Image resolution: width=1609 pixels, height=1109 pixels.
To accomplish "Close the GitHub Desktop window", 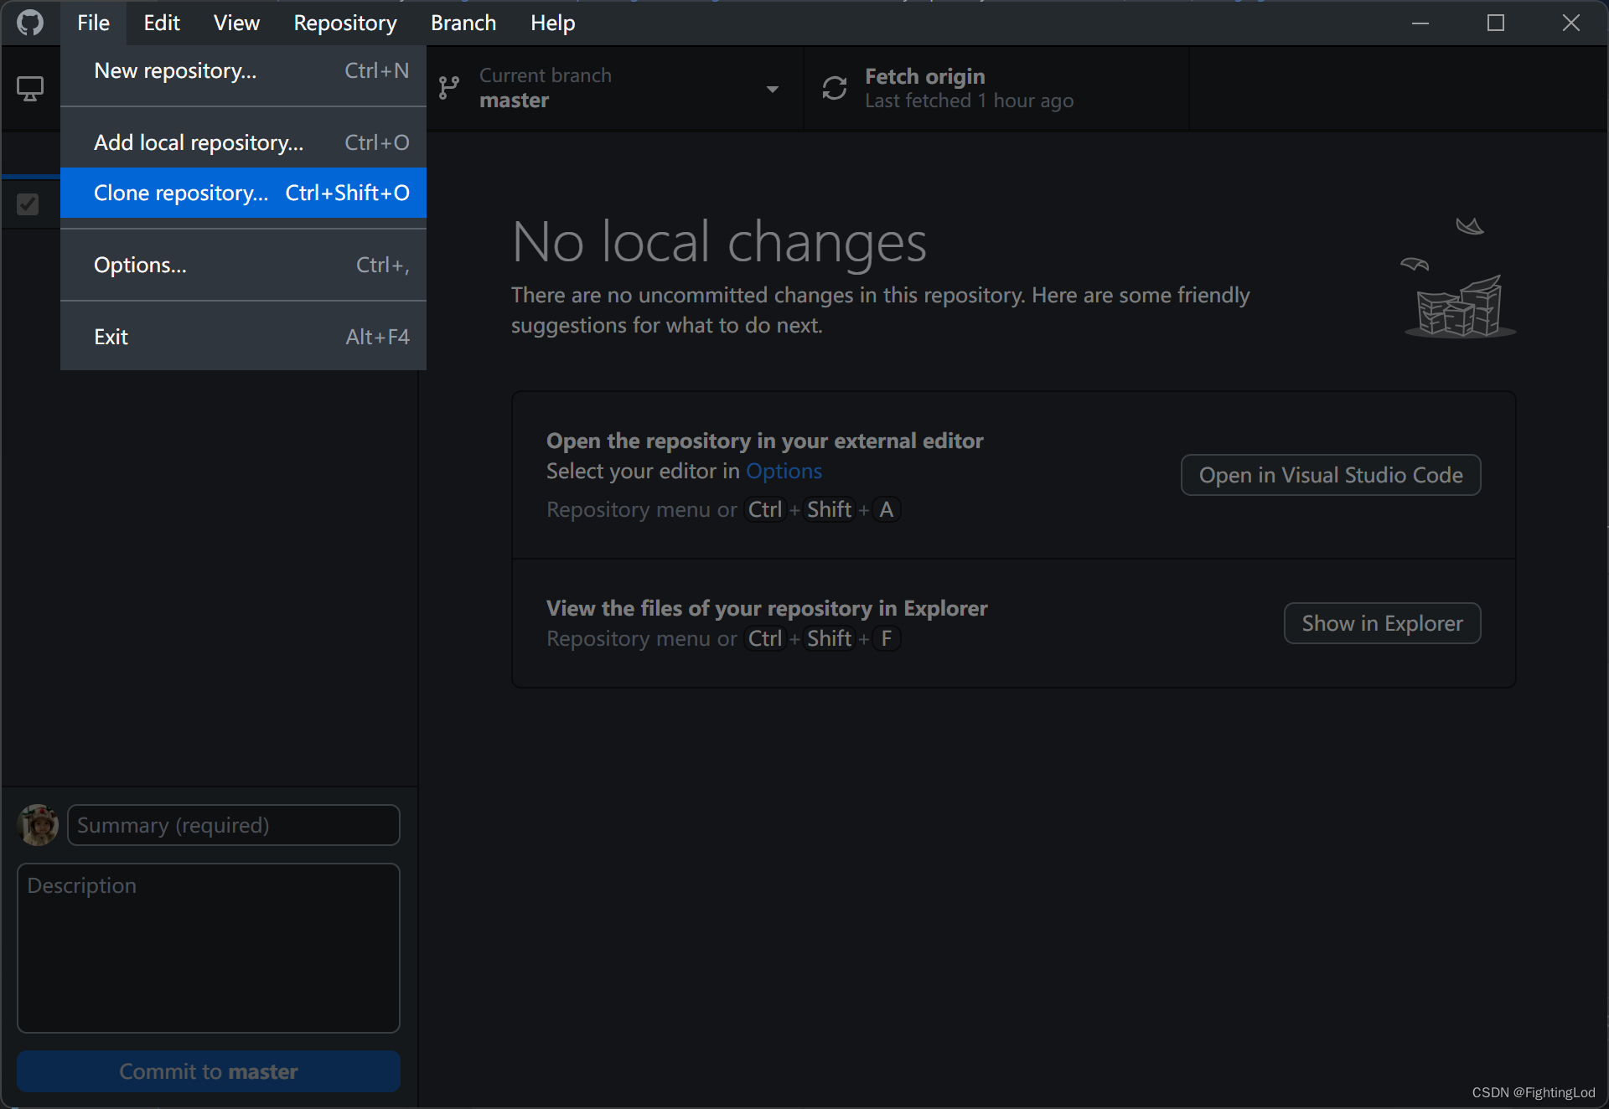I will [x=1571, y=23].
